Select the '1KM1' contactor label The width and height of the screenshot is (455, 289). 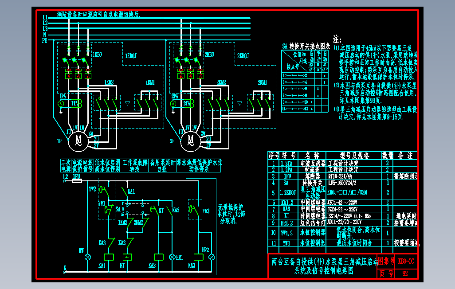point(150,83)
